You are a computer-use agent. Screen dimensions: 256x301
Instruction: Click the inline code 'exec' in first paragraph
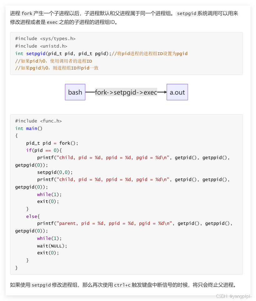tap(52, 22)
